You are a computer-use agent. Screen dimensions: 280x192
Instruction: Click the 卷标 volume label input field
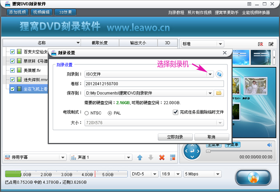coord(154,84)
